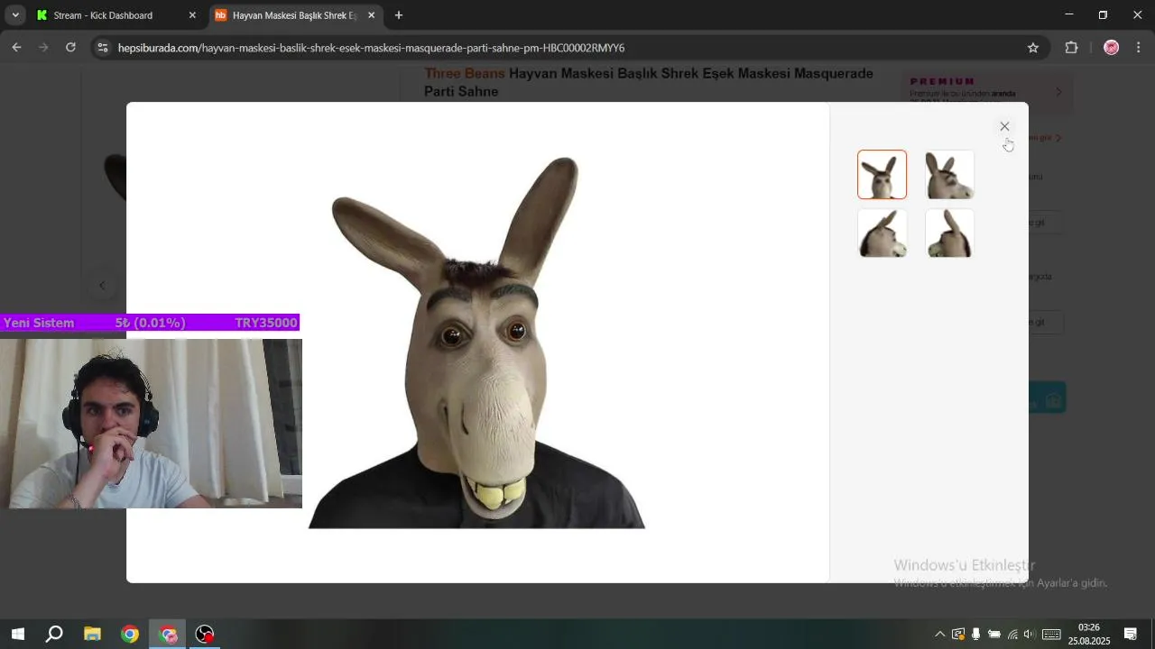
Task: Open a new browser tab
Action: pyautogui.click(x=399, y=15)
